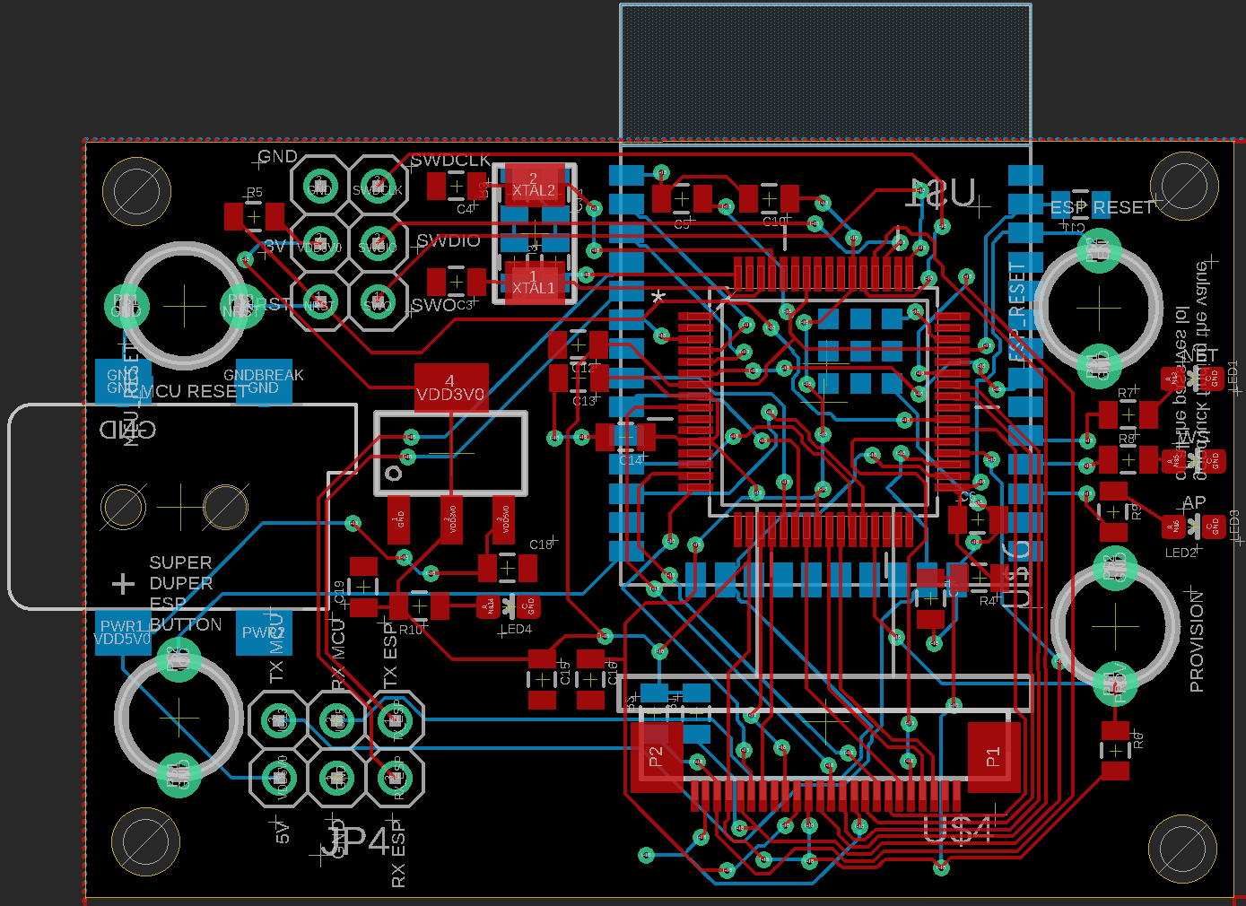Click the TX ESP pin label
Viewport: 1246px width, 906px height.
point(390,655)
